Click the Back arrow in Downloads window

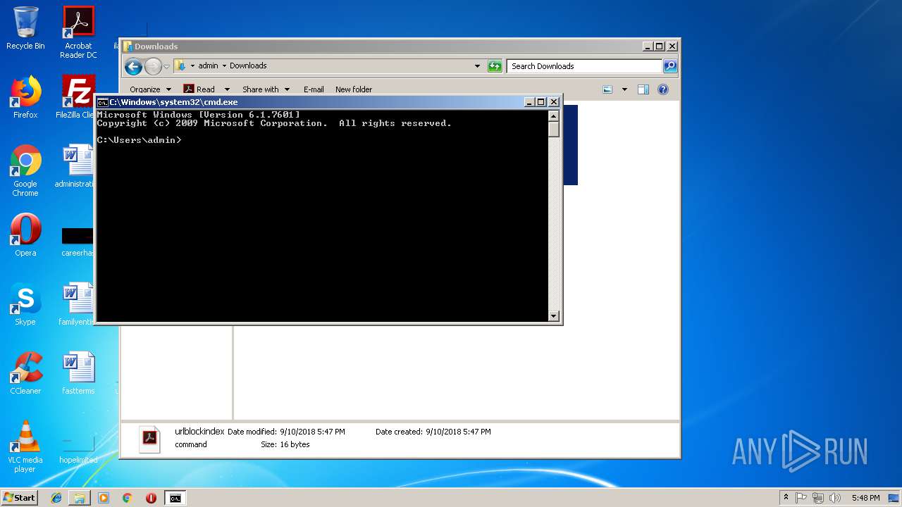133,66
